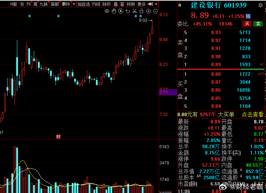Click the 9.02 high price label on chart
Screen dimensions: 266x193
tap(143, 20)
